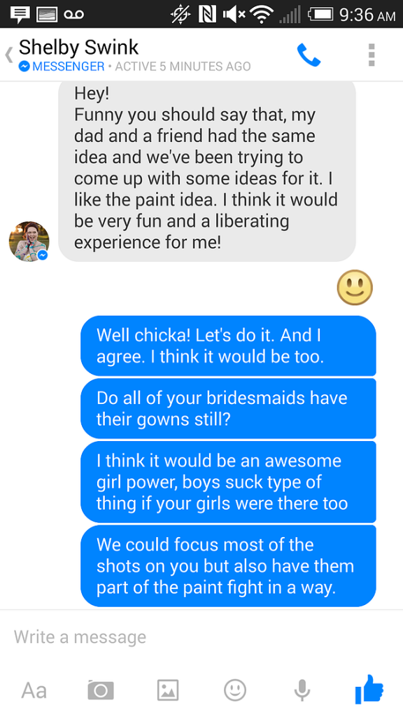Open the three-dot overflow menu
Viewport: 403px width, 717px height.
pyautogui.click(x=372, y=55)
